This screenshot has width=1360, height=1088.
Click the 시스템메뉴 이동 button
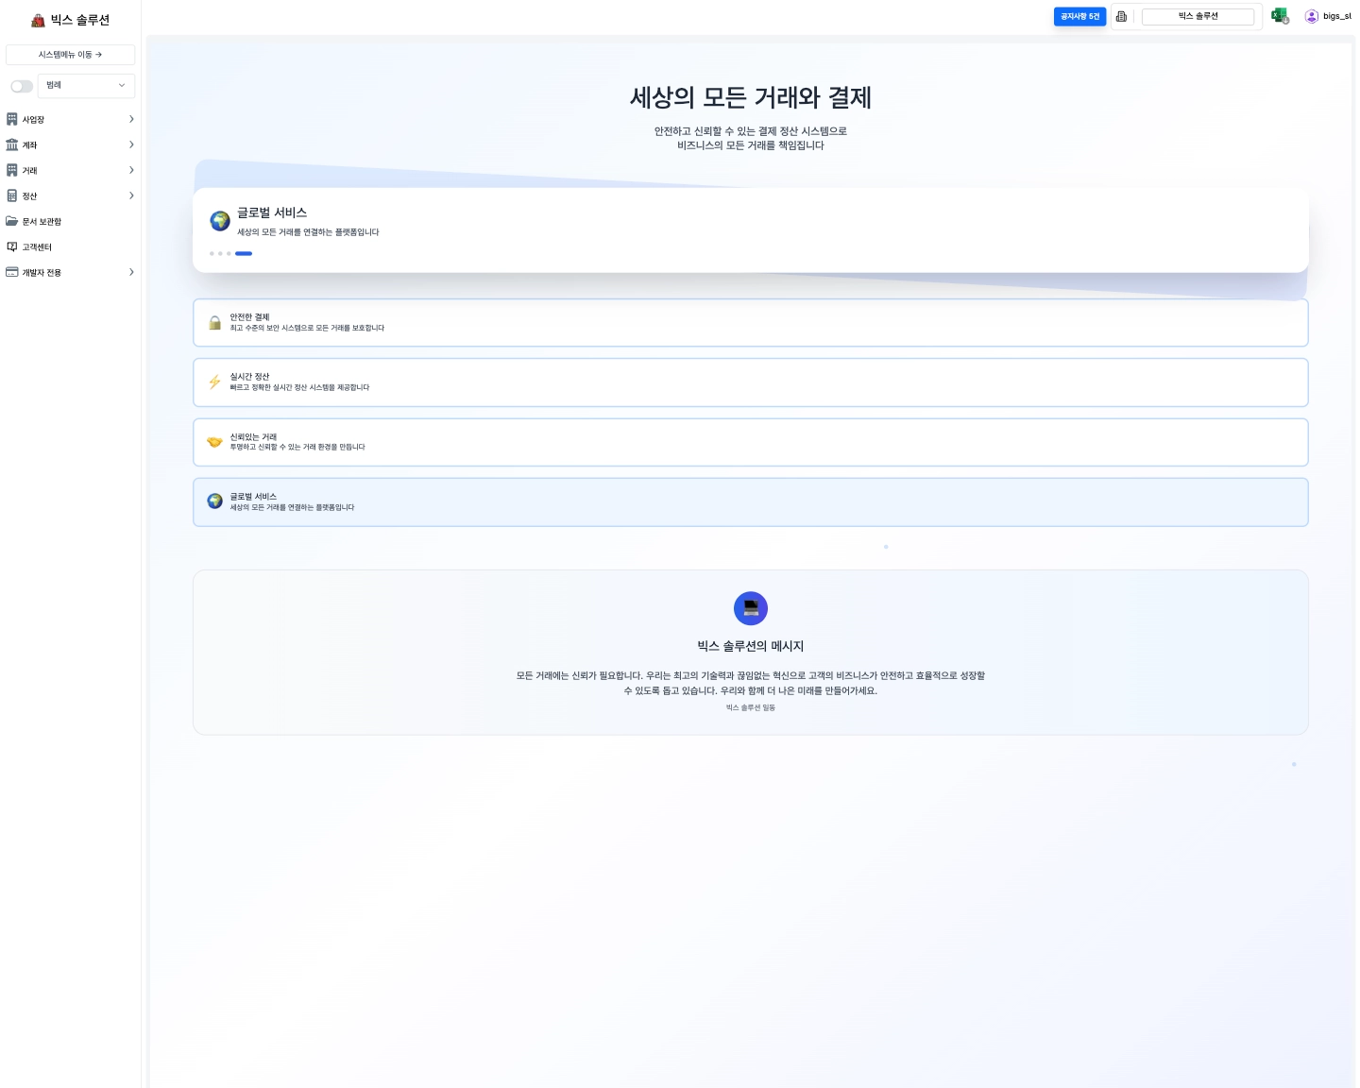pos(70,54)
